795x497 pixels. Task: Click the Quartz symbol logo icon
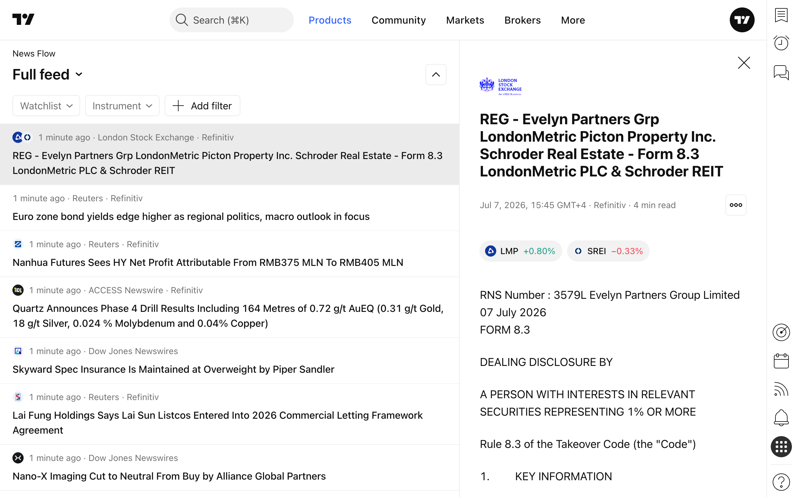click(18, 290)
